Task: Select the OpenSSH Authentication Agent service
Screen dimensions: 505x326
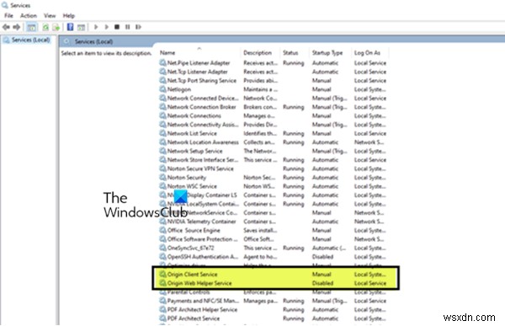Action: (203, 257)
